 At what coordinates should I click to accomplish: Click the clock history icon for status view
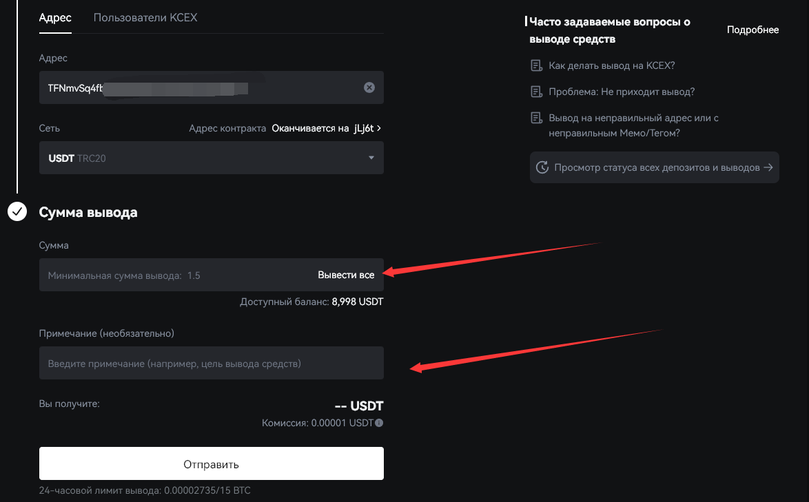[x=542, y=167]
